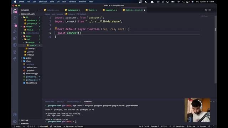Click the JavaScript language mode

[x=180, y=127]
